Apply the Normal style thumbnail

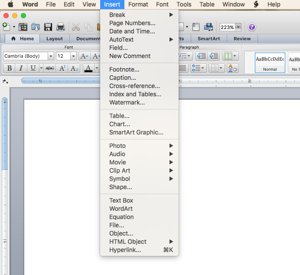coord(270,62)
